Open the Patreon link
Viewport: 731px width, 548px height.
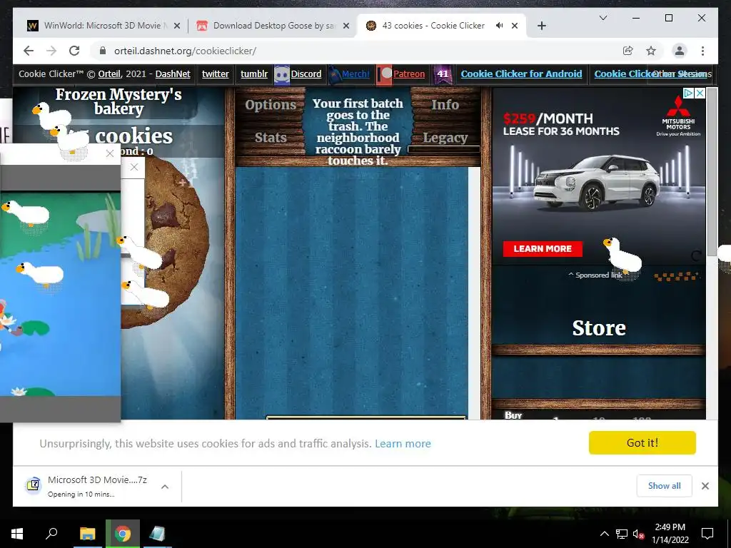409,74
